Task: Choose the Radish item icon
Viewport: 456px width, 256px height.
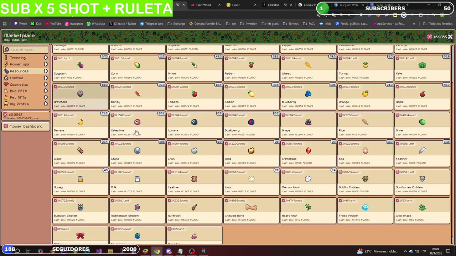Action: pyautogui.click(x=251, y=65)
